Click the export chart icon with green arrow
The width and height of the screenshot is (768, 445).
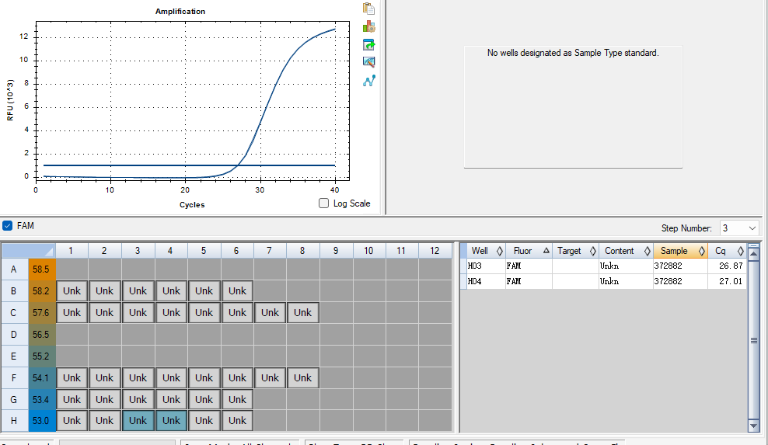click(x=368, y=44)
